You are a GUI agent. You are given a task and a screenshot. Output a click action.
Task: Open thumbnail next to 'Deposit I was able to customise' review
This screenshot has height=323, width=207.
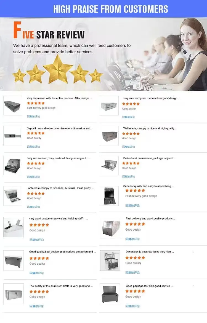pos(13,136)
